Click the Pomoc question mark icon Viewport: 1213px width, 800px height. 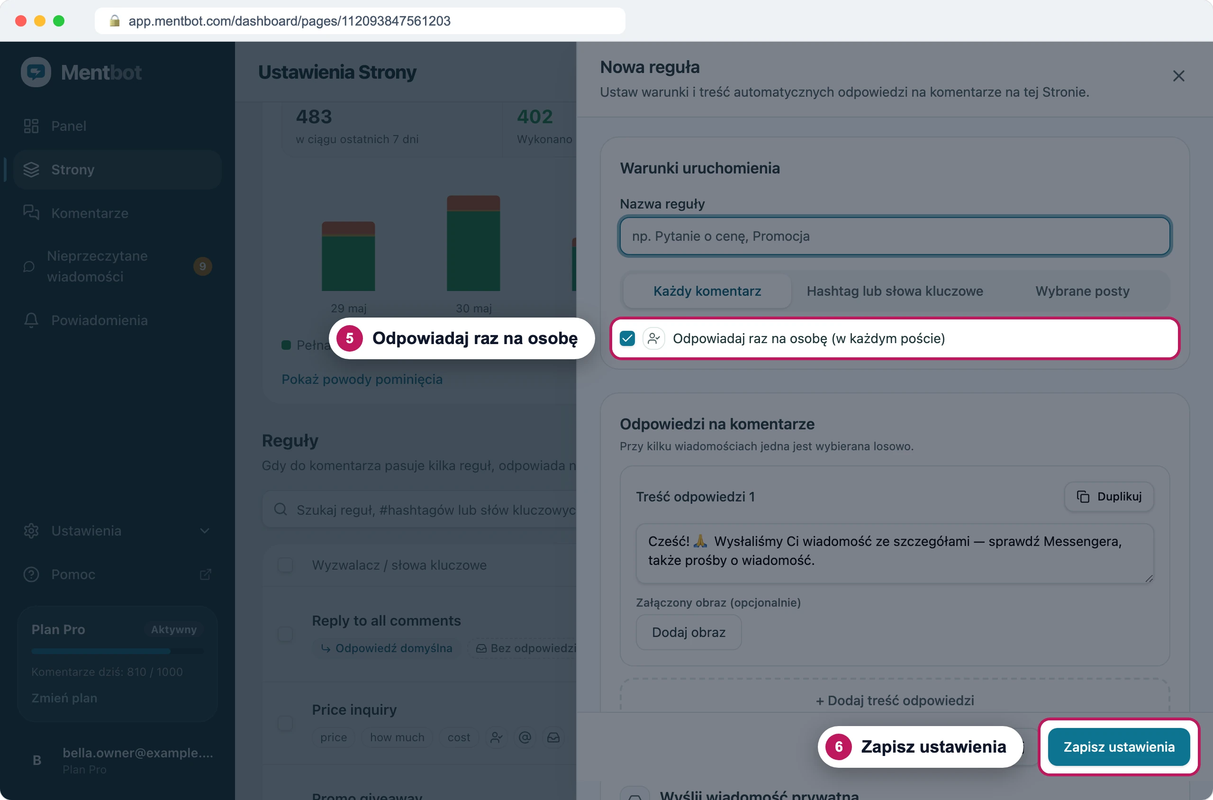(x=31, y=574)
